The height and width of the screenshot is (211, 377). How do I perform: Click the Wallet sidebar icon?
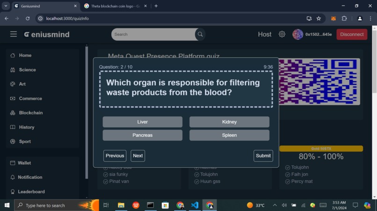pos(13,163)
